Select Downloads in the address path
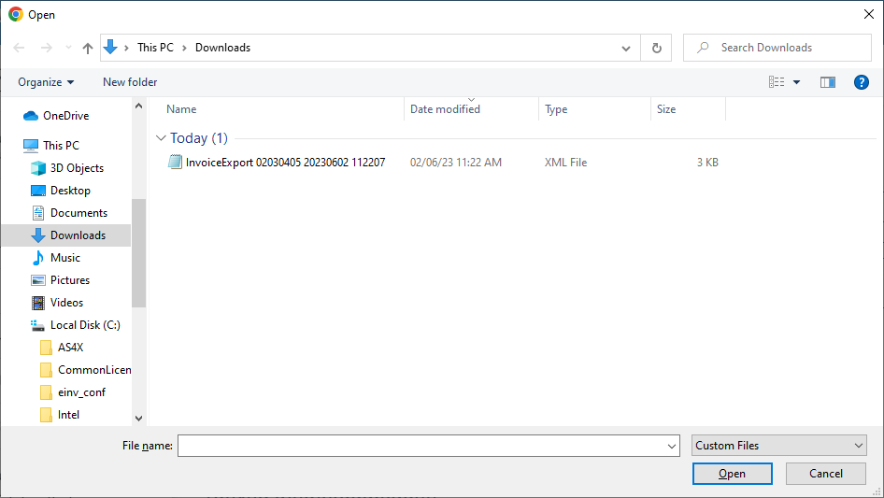The height and width of the screenshot is (498, 884). (x=222, y=48)
